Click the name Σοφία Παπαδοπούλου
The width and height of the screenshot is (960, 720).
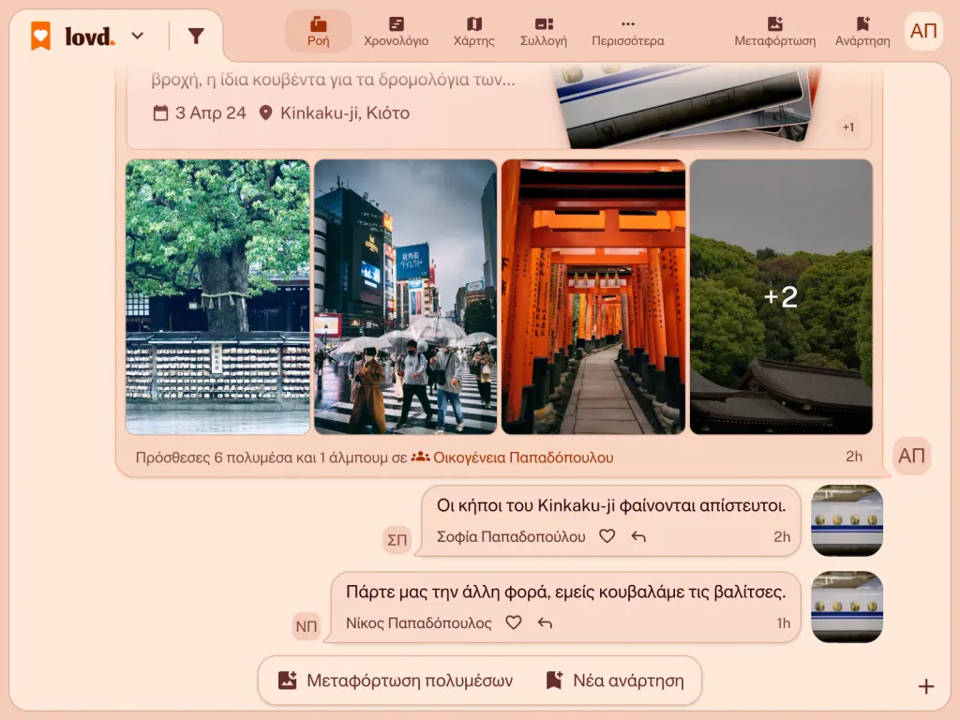click(511, 537)
